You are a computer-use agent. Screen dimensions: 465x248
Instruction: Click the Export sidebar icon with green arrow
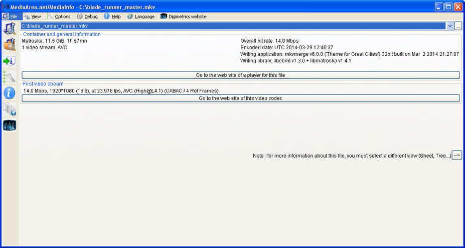(10, 61)
